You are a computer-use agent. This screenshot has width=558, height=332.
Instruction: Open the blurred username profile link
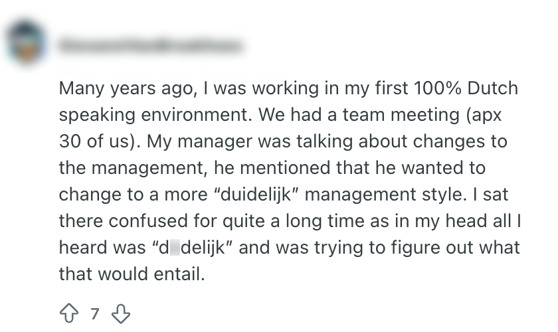point(151,46)
